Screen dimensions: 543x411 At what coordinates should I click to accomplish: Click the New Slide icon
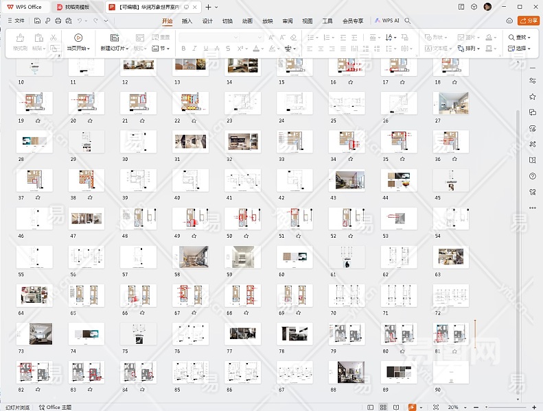tap(114, 38)
